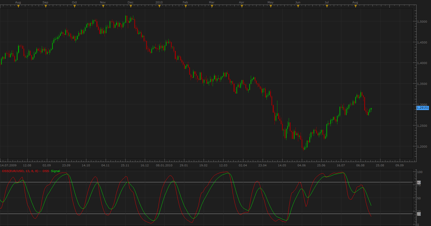This screenshot has height=226, width=431.
Task: Click the 25.11 date label on time axis
Action: pyautogui.click(x=125, y=165)
